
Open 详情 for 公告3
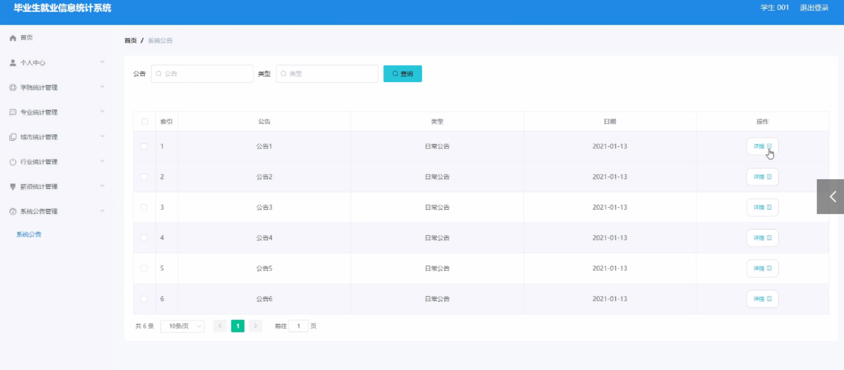(762, 207)
